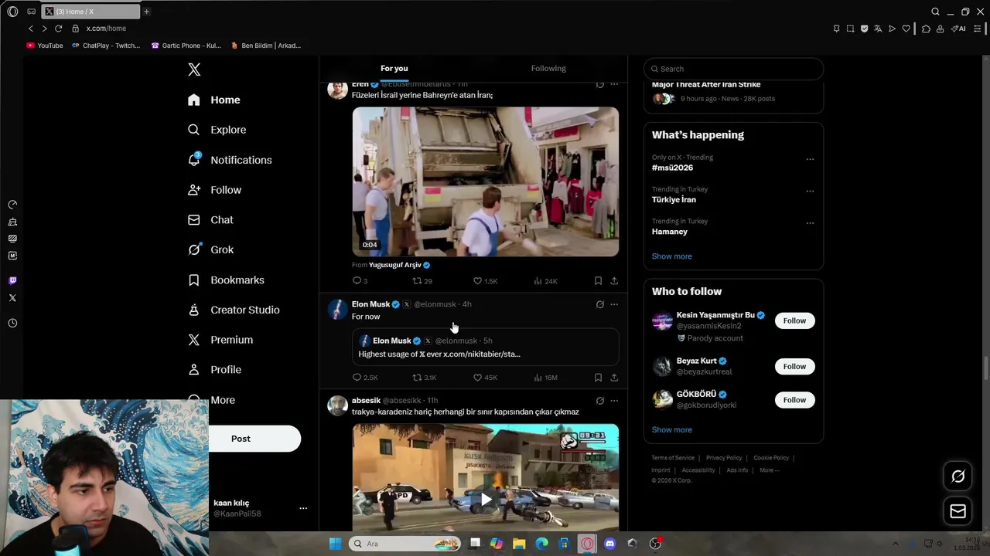This screenshot has width=990, height=556.
Task: Follow the GÖKBÖRÜ account
Action: (x=794, y=400)
